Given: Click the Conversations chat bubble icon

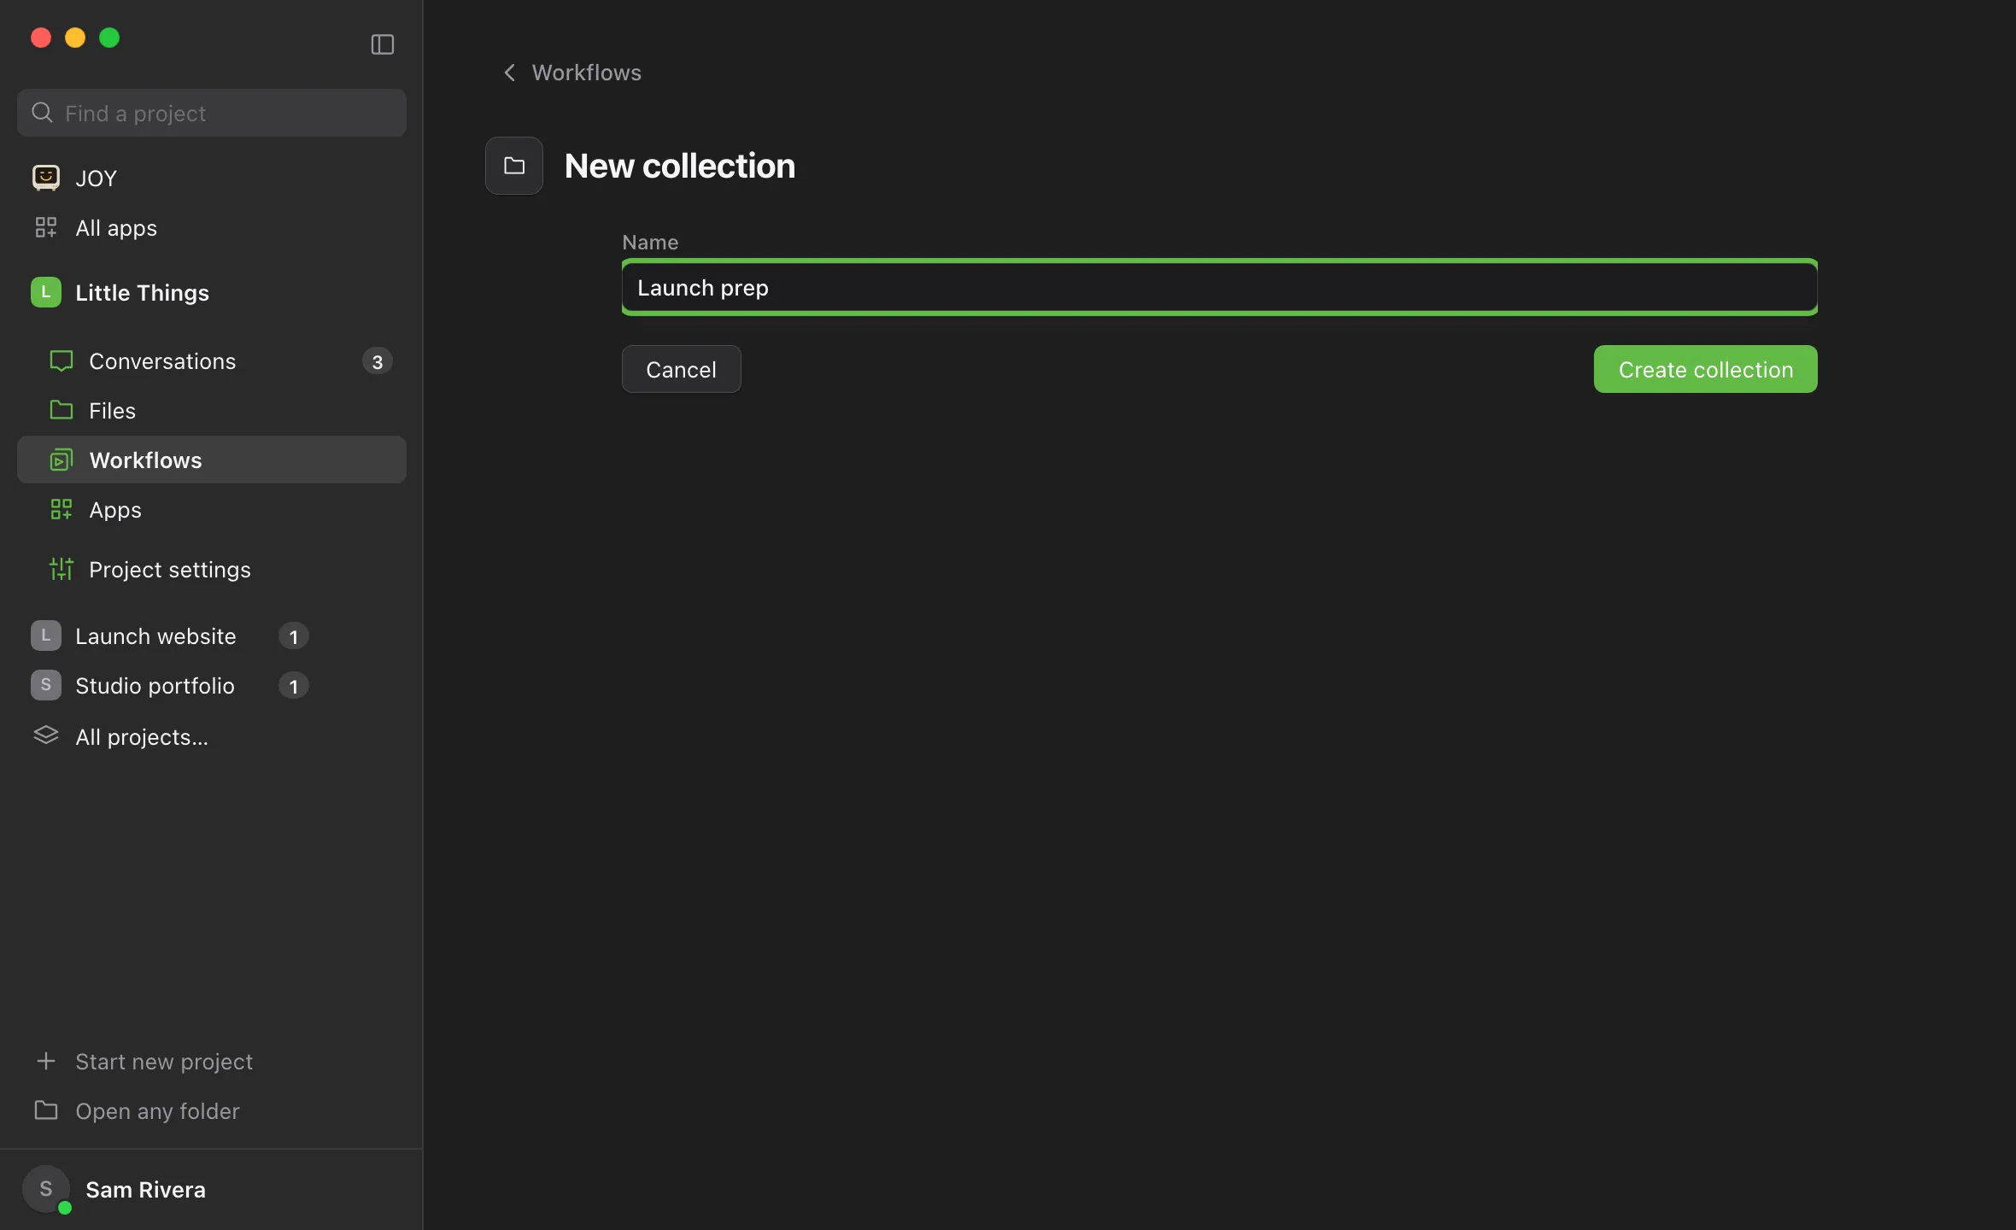Looking at the screenshot, I should click(62, 361).
